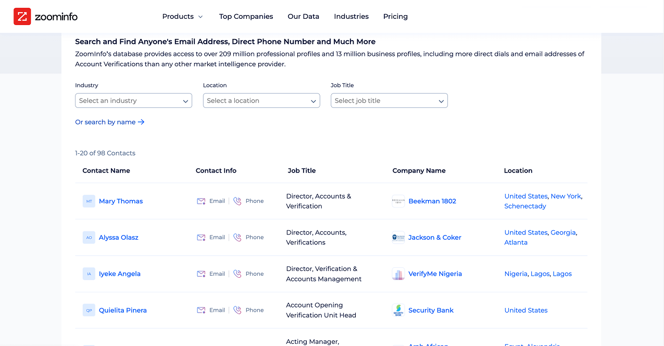Open the Jackson & Coker company link

[435, 238]
